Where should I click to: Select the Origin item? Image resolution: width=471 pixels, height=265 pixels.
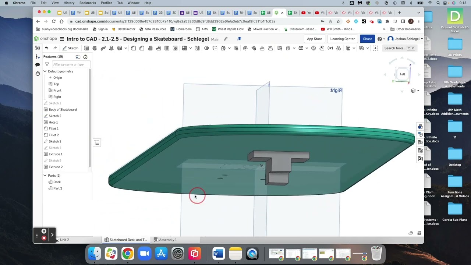(x=57, y=78)
